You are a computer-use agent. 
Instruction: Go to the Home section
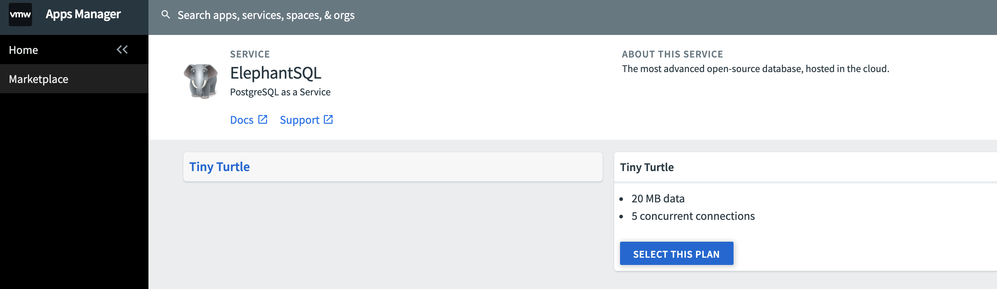coord(23,50)
